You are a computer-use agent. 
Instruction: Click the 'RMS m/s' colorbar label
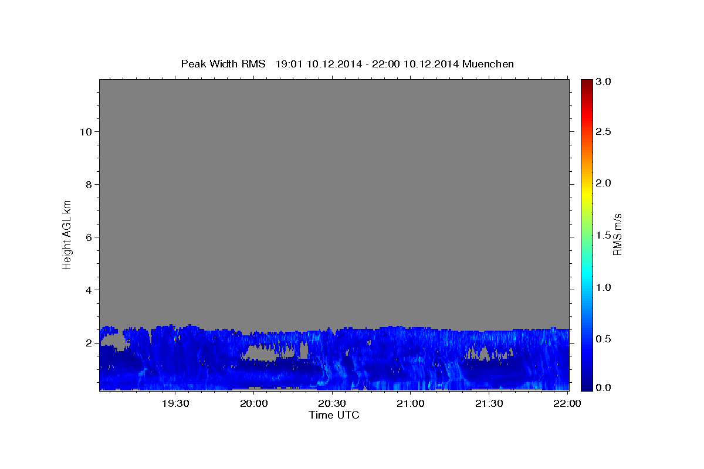click(x=617, y=235)
